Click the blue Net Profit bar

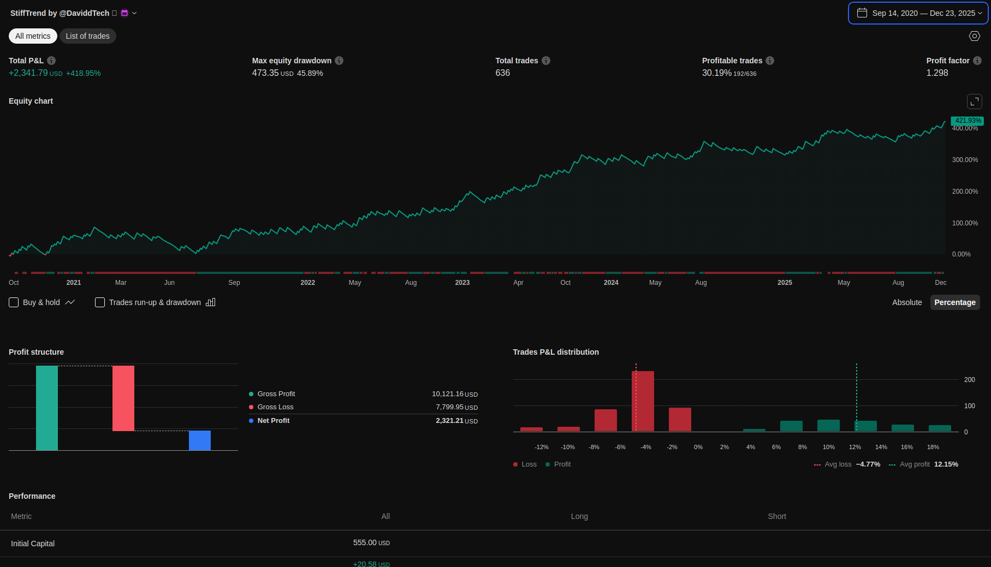click(x=200, y=440)
